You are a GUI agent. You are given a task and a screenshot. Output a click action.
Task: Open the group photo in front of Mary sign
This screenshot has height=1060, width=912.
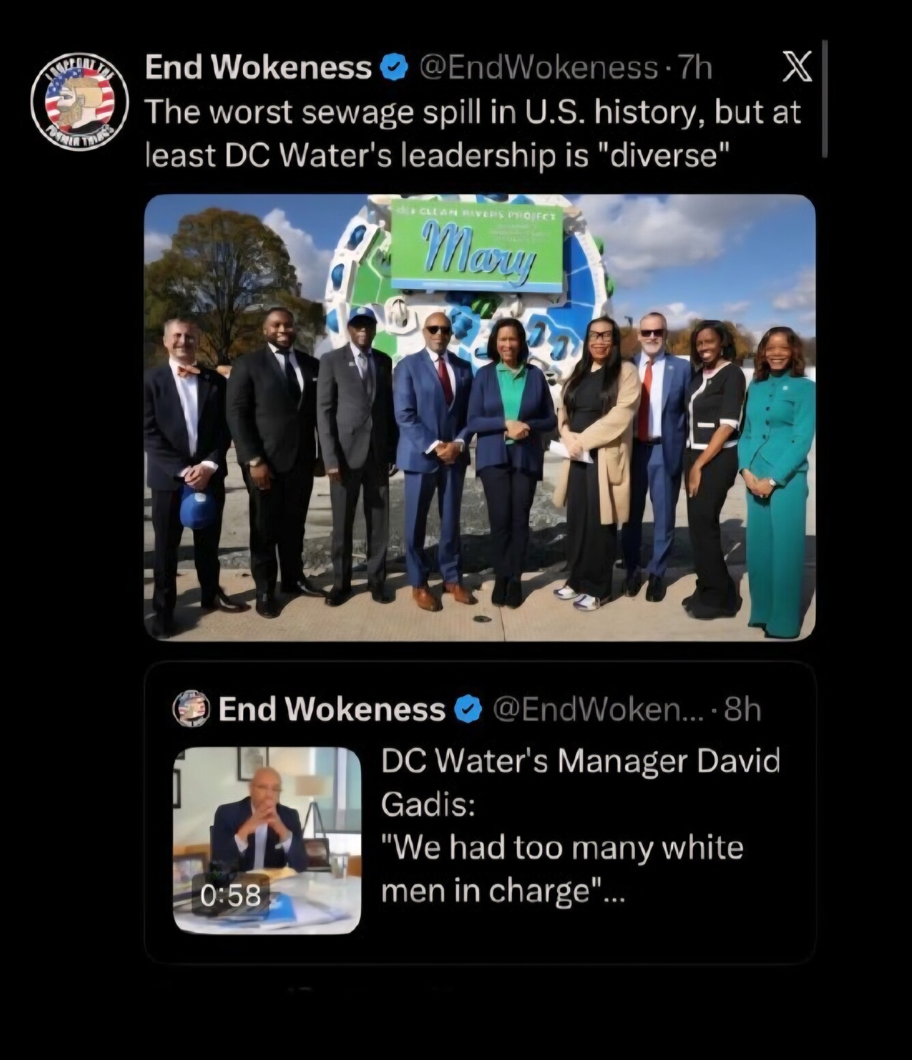(x=480, y=417)
